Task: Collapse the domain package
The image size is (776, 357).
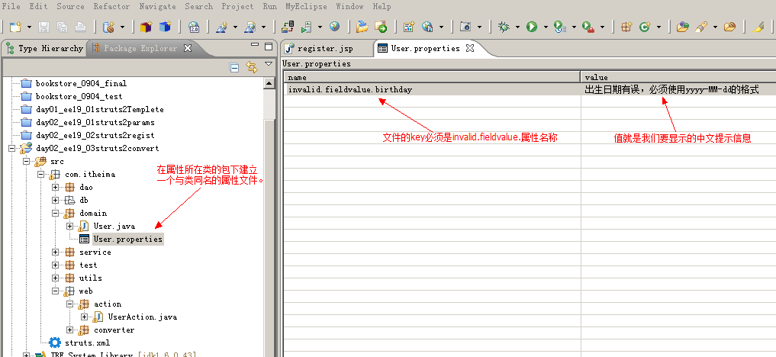Action: (56, 213)
